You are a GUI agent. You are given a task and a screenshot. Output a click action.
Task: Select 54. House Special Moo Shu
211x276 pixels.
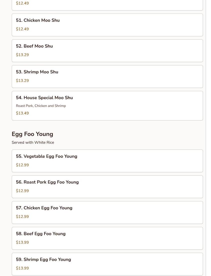click(107, 106)
